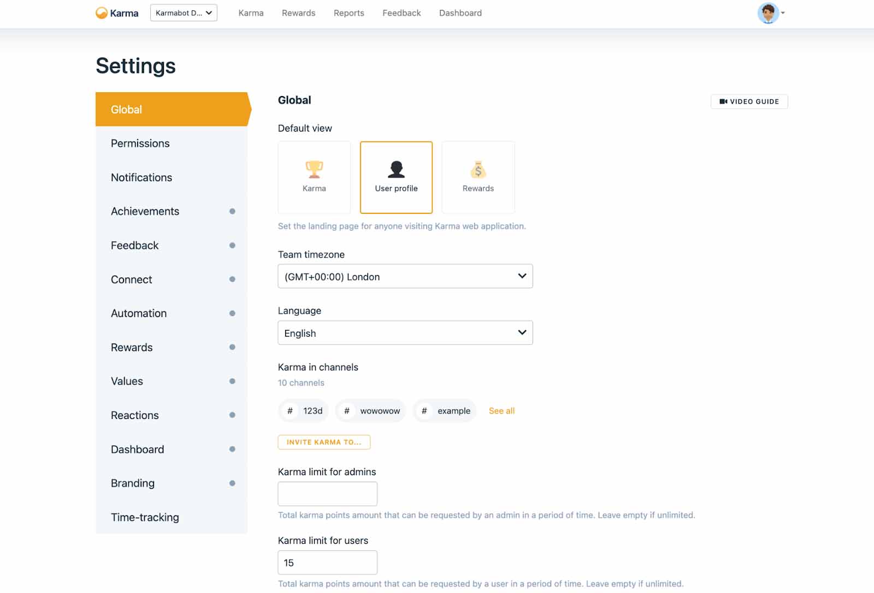
Task: Click the Karma limit for admins input field
Action: coord(327,493)
